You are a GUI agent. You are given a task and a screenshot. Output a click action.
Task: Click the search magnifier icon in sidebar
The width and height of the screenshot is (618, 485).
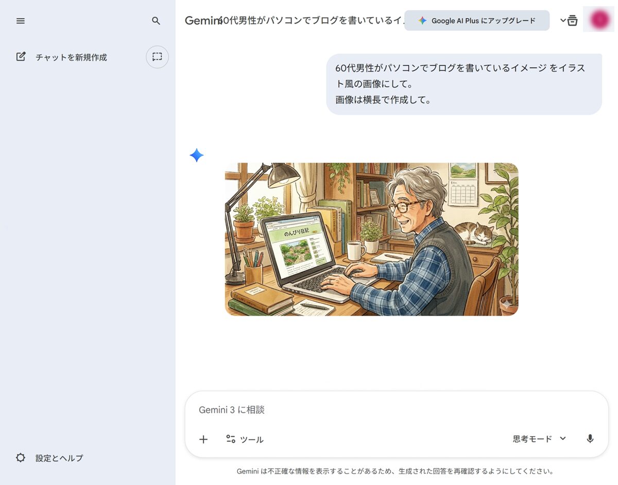point(156,21)
